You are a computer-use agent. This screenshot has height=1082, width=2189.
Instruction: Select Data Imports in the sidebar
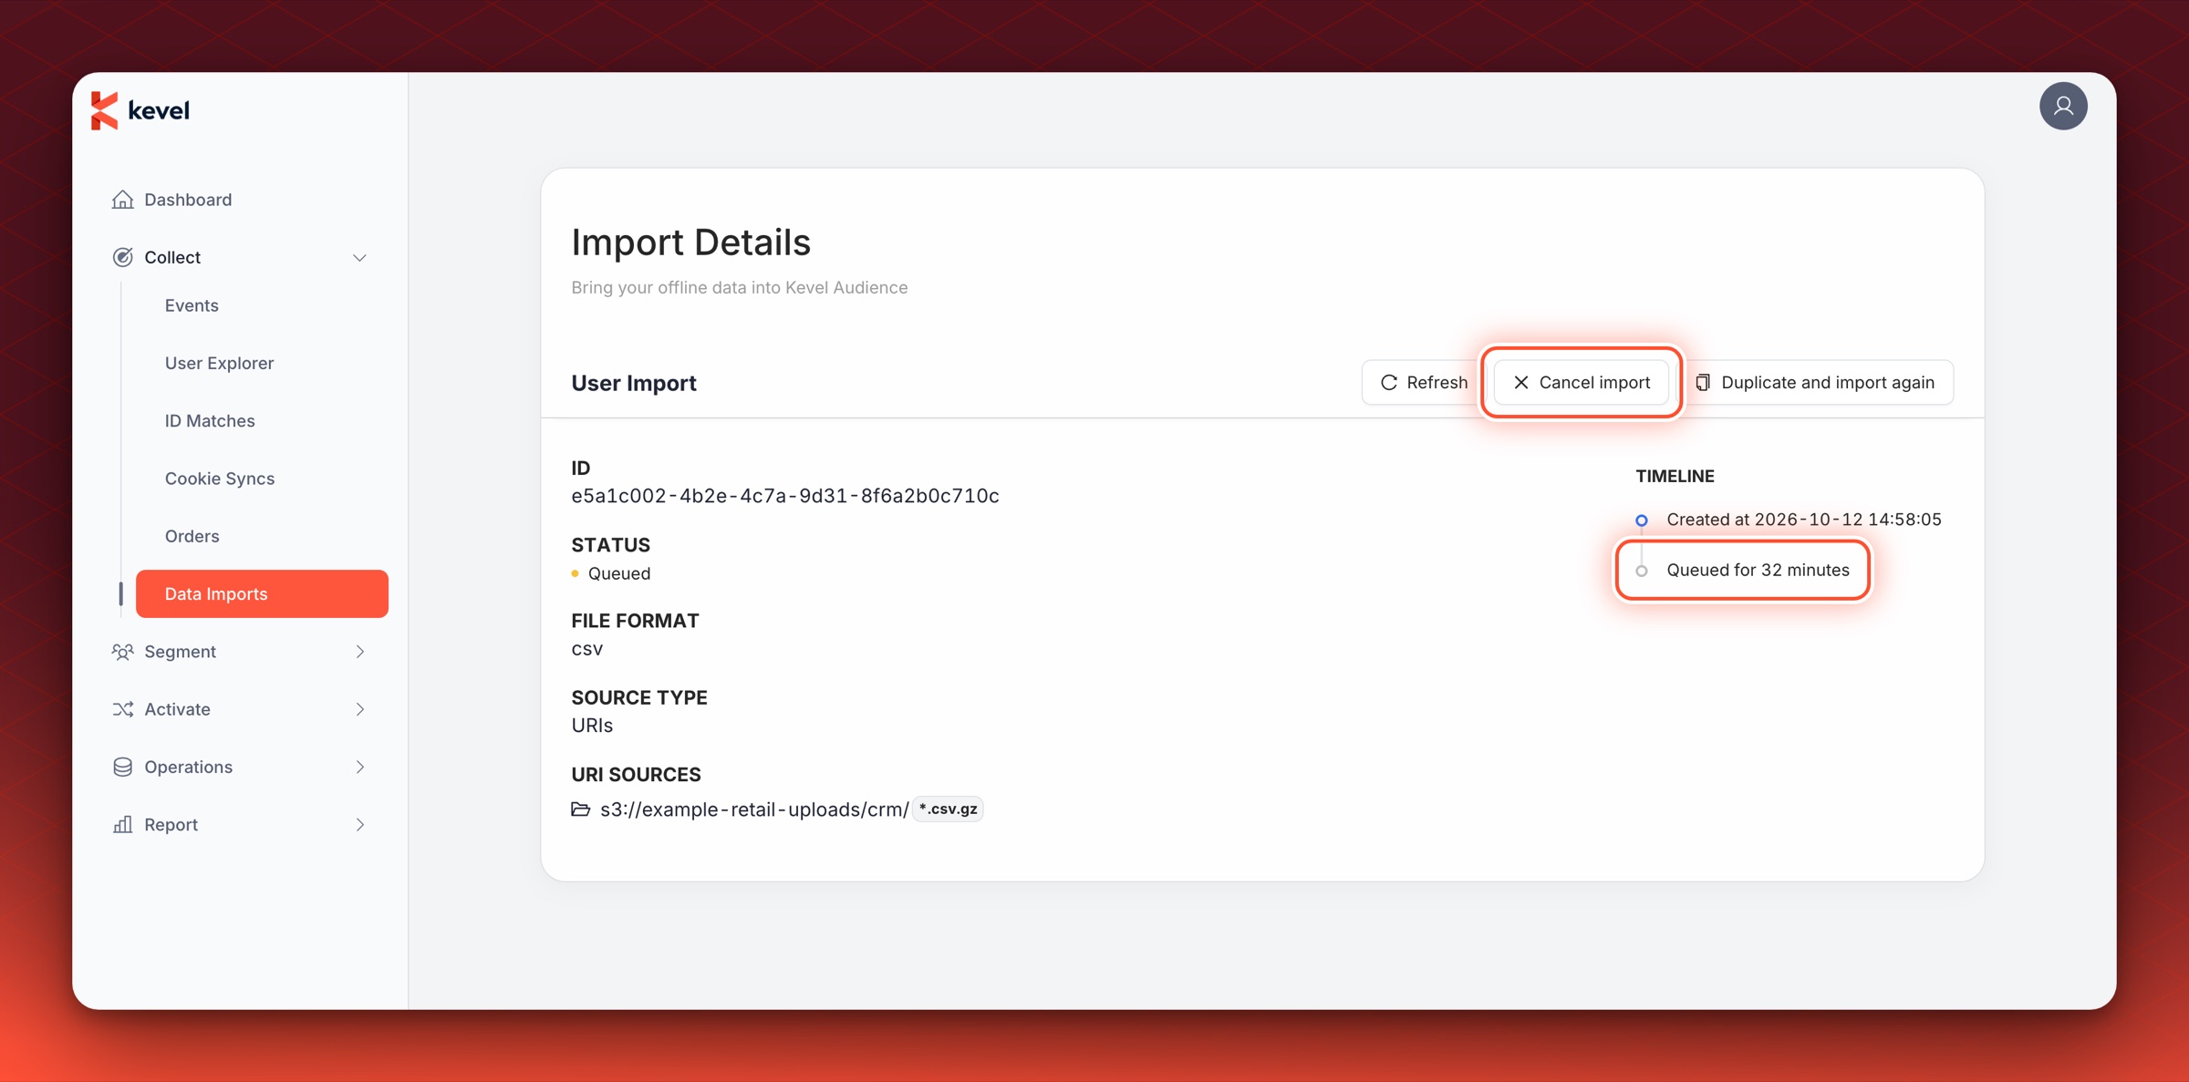pos(262,593)
